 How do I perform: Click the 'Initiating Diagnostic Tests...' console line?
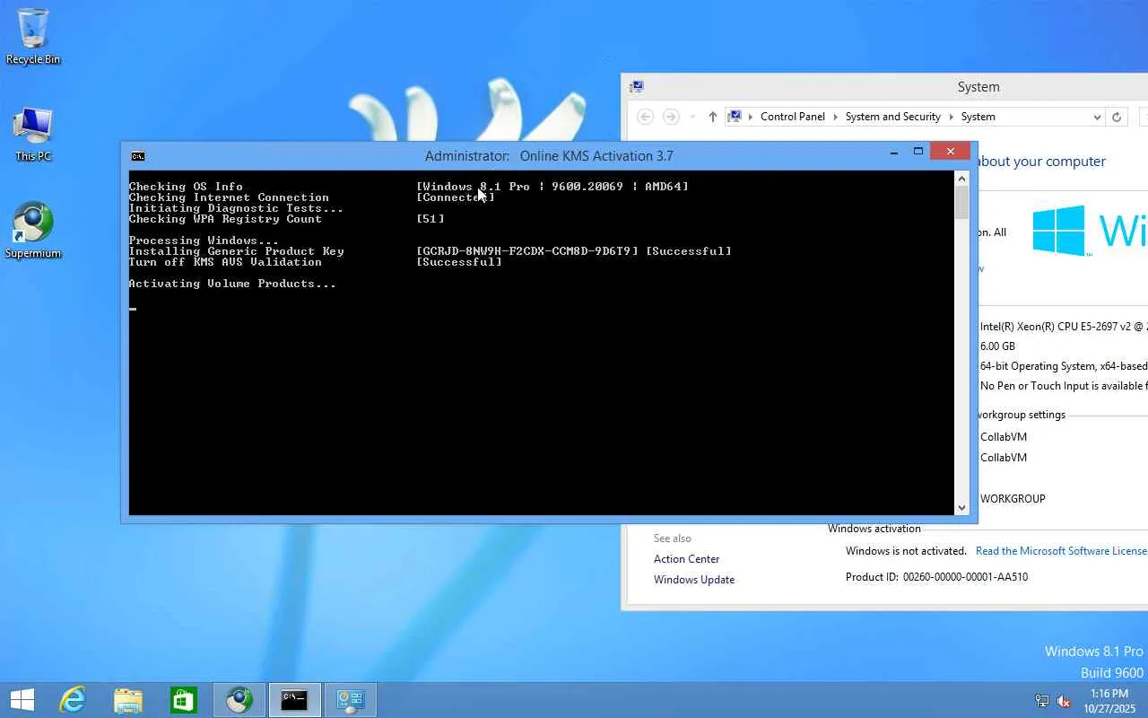point(236,208)
